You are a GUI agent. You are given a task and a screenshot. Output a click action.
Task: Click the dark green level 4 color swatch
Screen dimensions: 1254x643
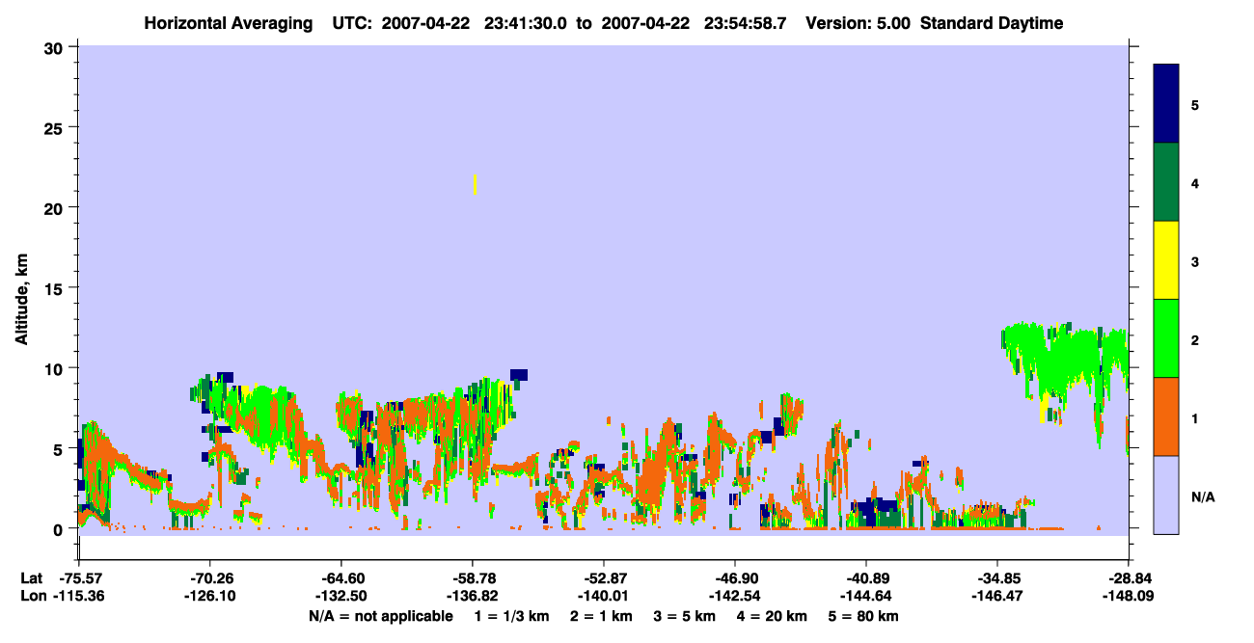(x=1166, y=182)
